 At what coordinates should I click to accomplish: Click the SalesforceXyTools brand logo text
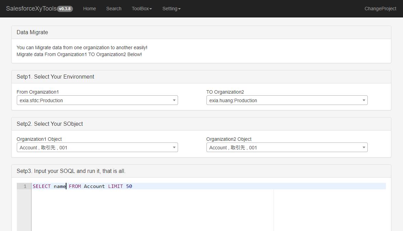pos(31,9)
